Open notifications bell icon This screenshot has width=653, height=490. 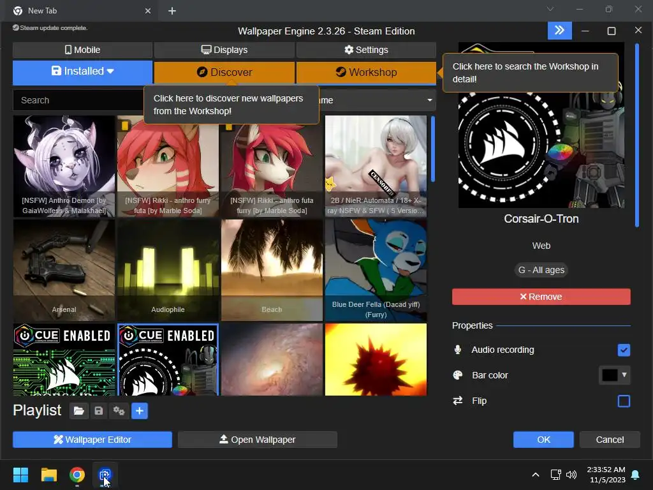(636, 475)
